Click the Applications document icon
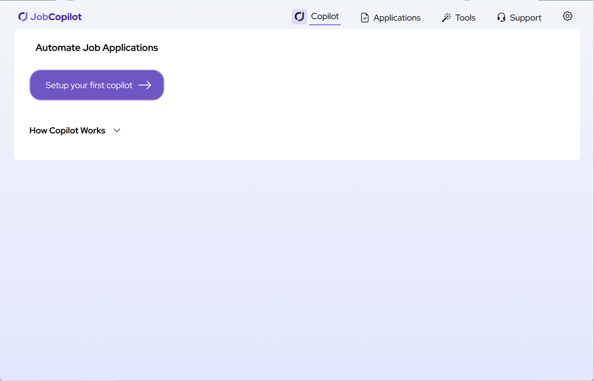Image resolution: width=594 pixels, height=381 pixels. pos(365,18)
